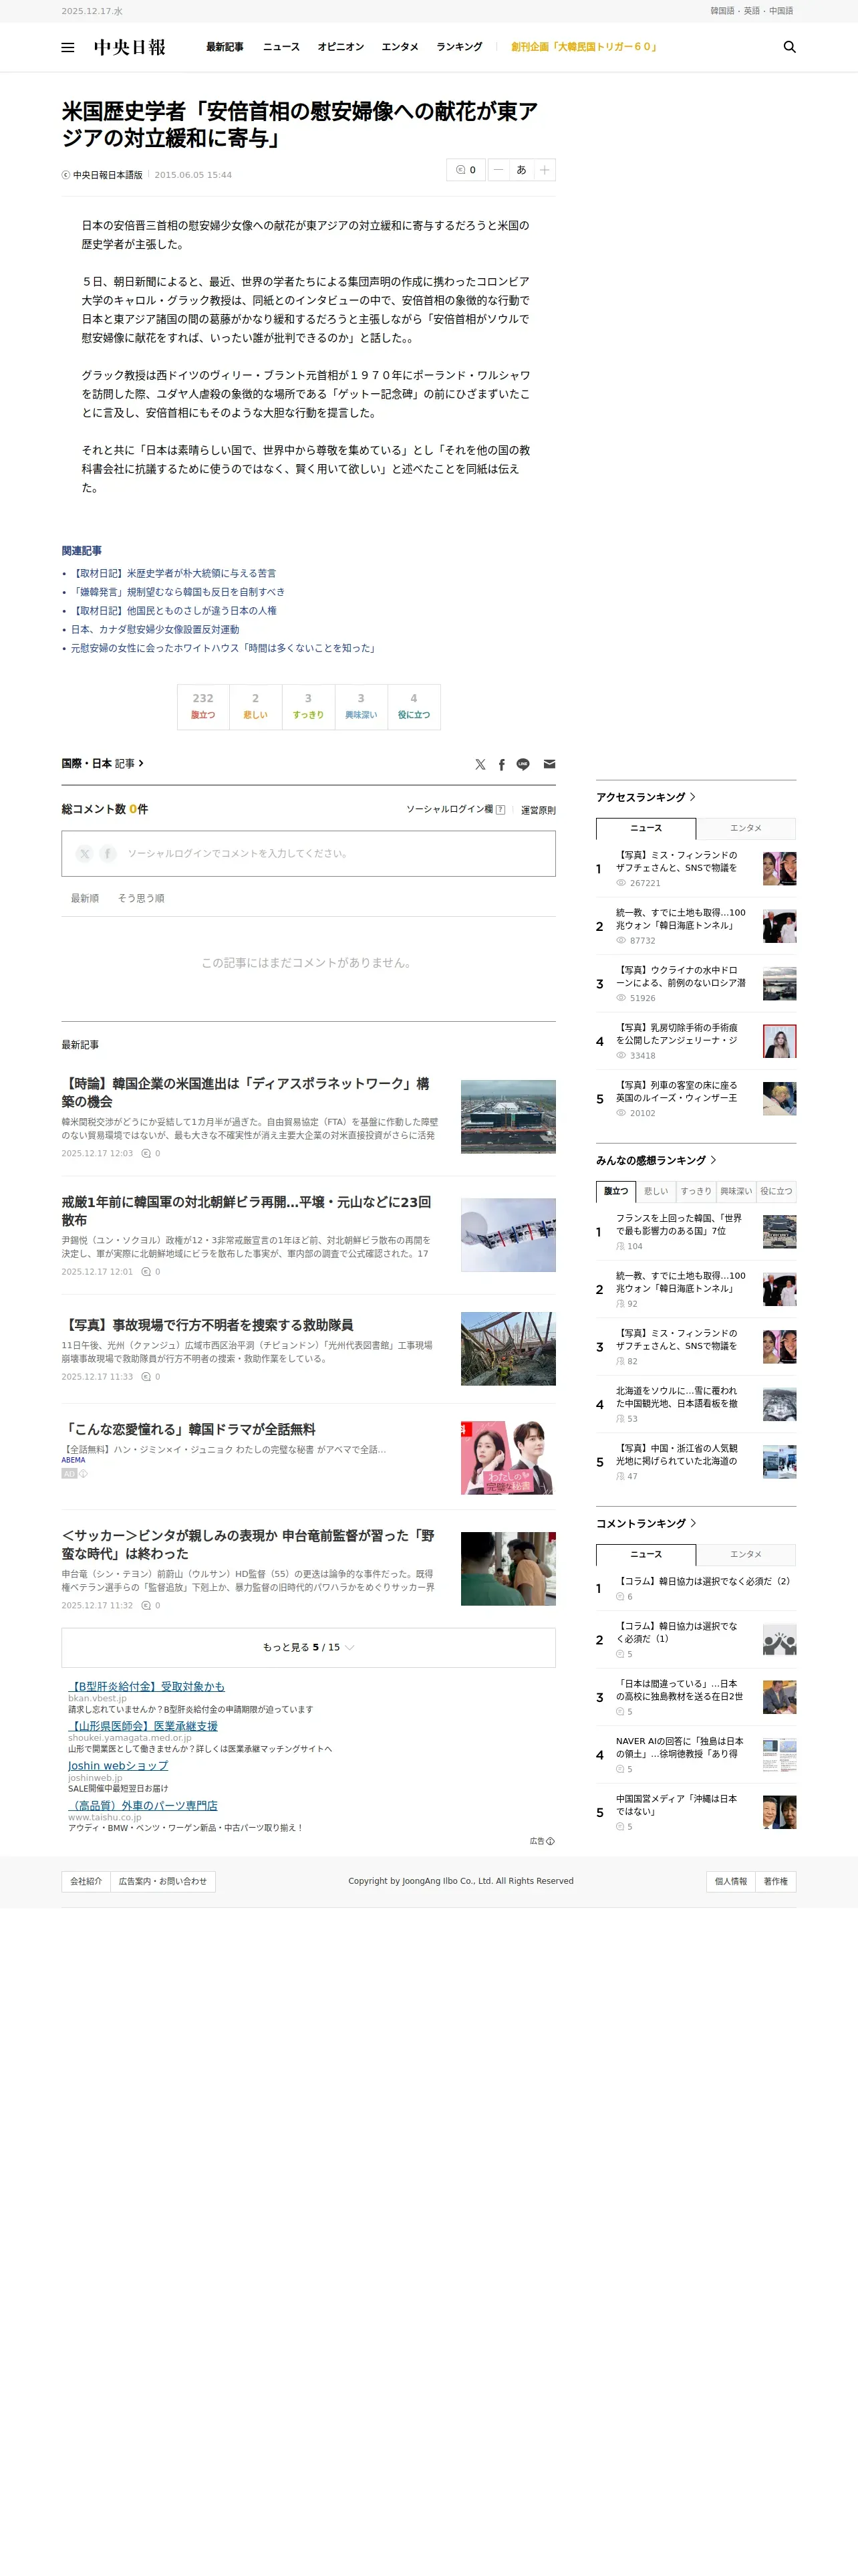The image size is (858, 2576).
Task: Click the あ font size indicator
Action: point(521,170)
